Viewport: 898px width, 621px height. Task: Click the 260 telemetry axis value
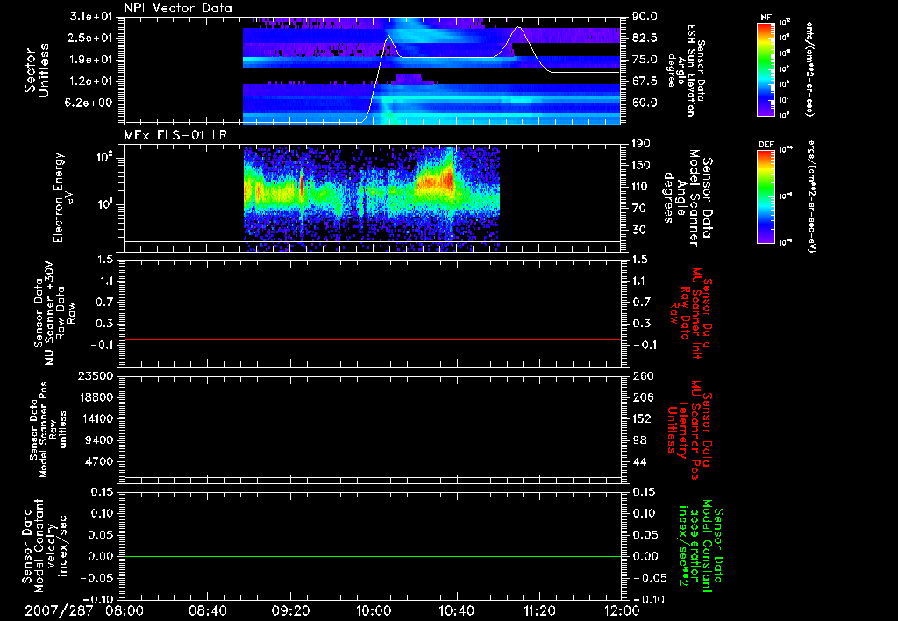(x=641, y=376)
